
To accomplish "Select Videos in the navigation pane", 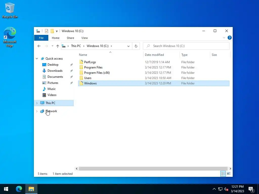I will 52,95.
